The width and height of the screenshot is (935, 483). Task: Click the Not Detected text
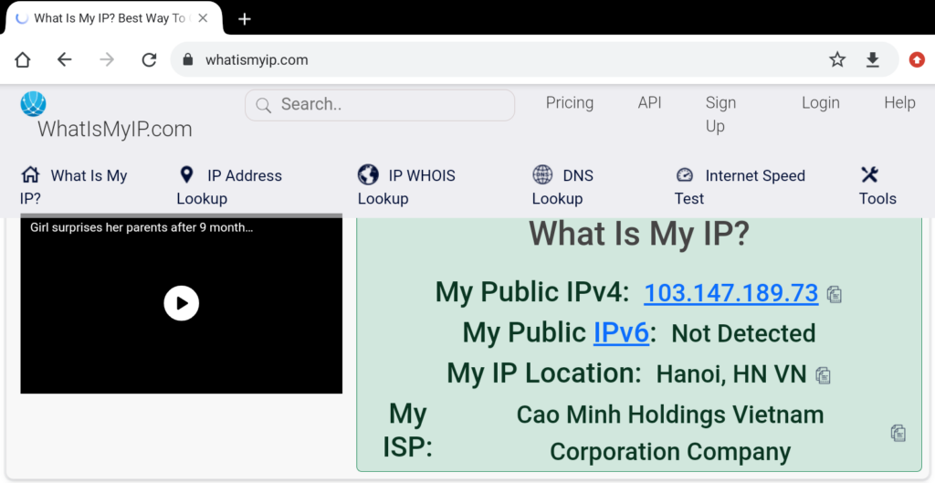click(743, 333)
